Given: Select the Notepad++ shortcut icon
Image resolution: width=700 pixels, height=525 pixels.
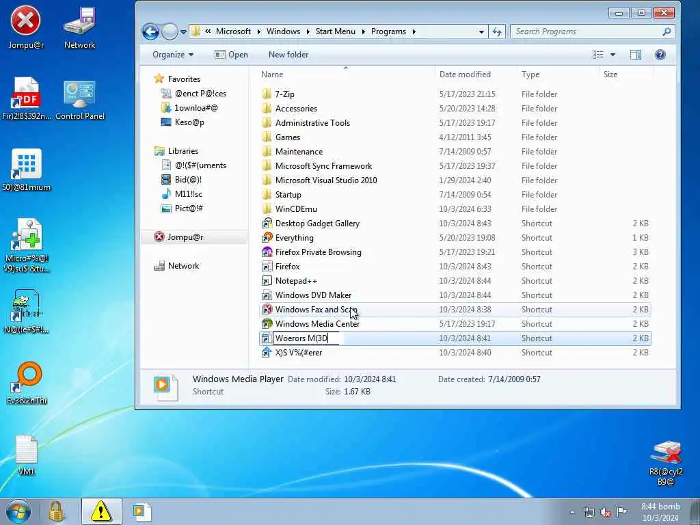Looking at the screenshot, I should pos(267,281).
